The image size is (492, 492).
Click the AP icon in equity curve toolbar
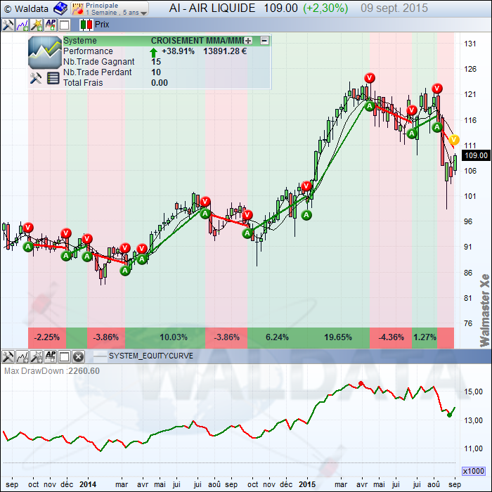[x=51, y=356]
